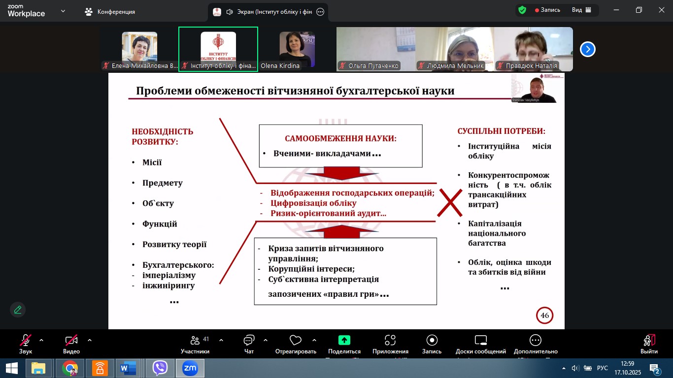Switch to the Конференция tab

(110, 11)
